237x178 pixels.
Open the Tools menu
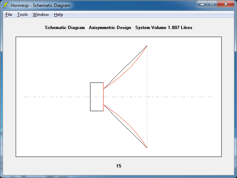22,15
